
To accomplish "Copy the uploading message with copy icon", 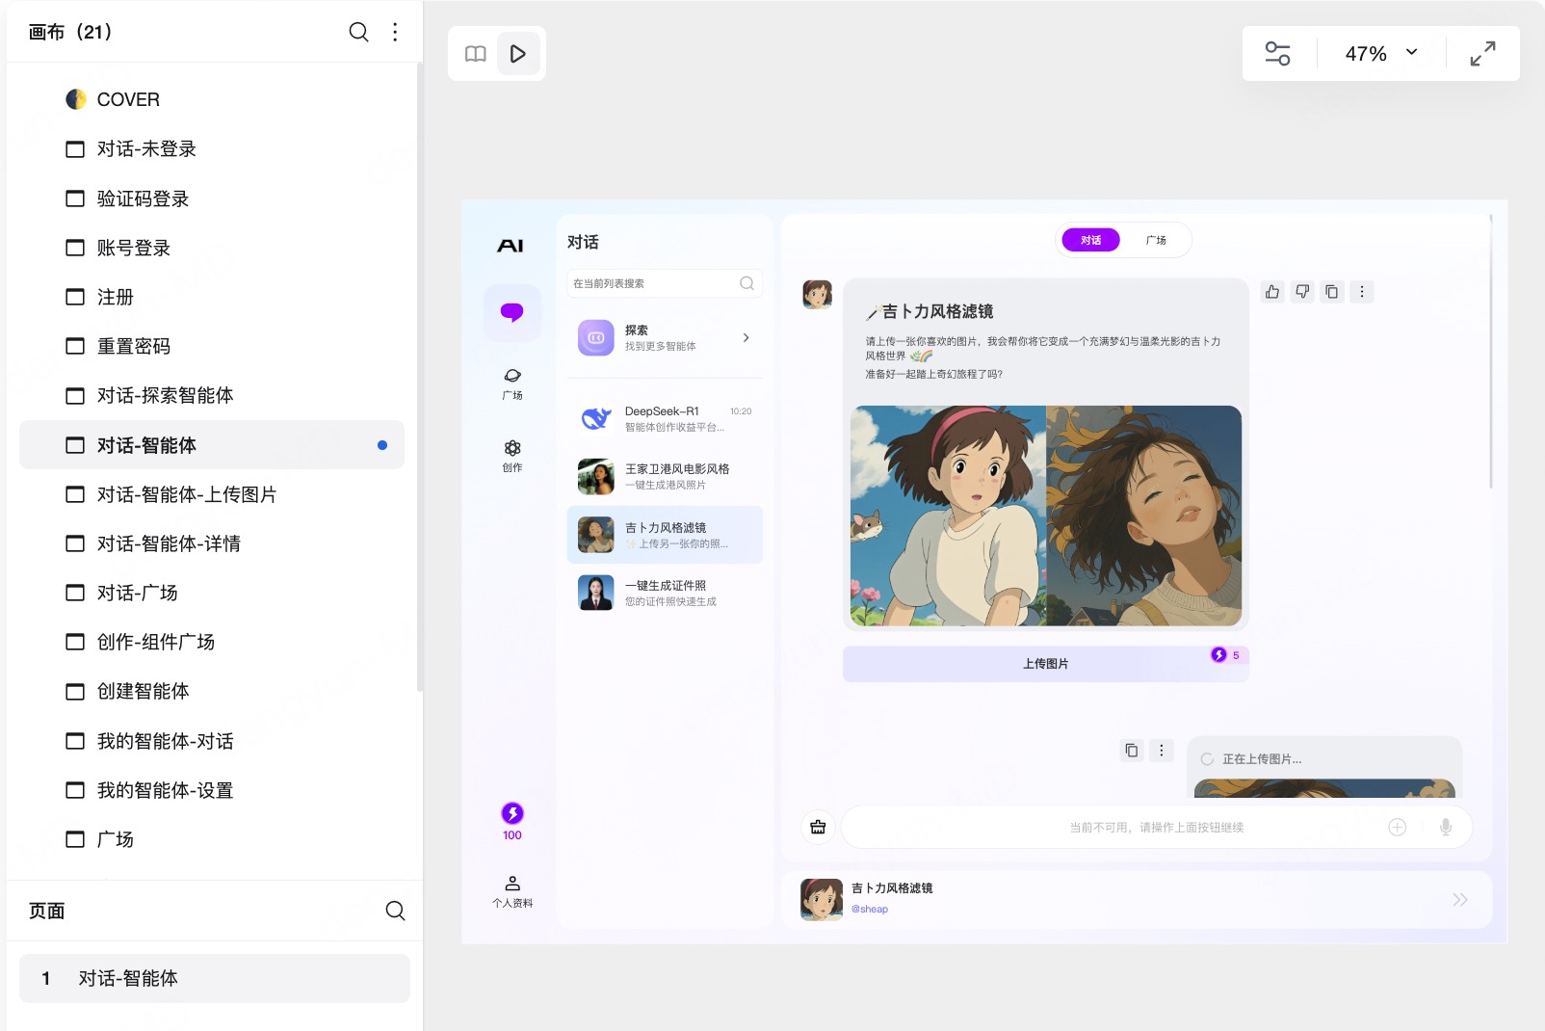I will (1132, 750).
